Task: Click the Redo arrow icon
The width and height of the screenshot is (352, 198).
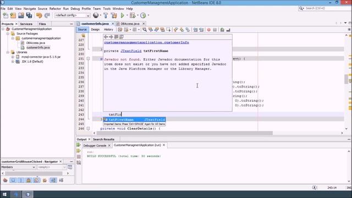Action: click(47, 15)
